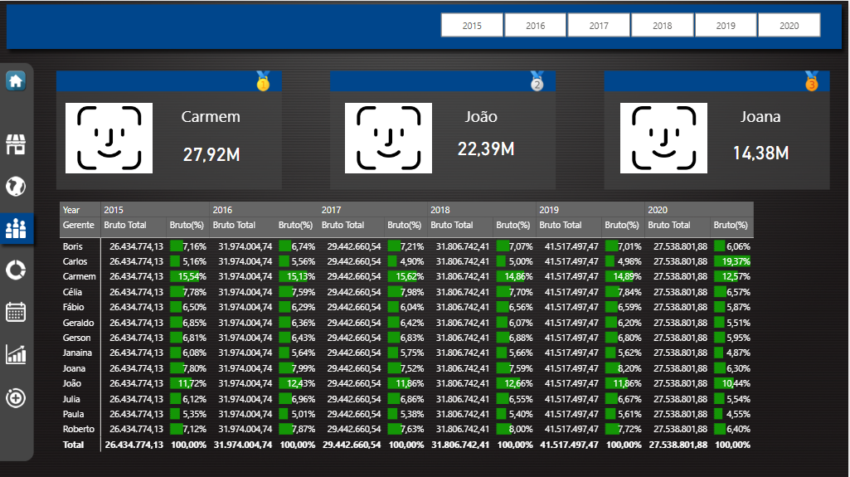This screenshot has height=477, width=850.
Task: Open the bar chart growth icon
Action: tap(16, 354)
